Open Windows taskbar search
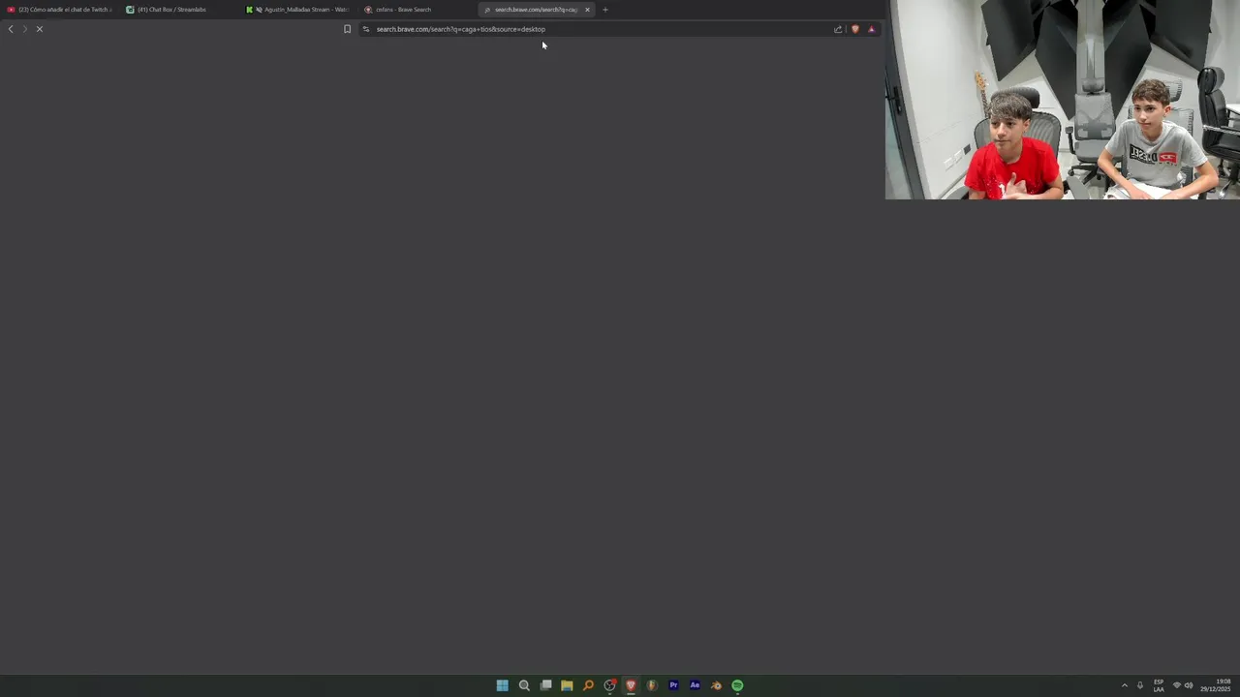The height and width of the screenshot is (697, 1240). [524, 685]
